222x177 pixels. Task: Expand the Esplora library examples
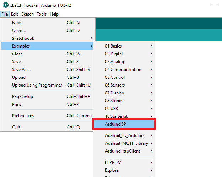click(x=124, y=170)
